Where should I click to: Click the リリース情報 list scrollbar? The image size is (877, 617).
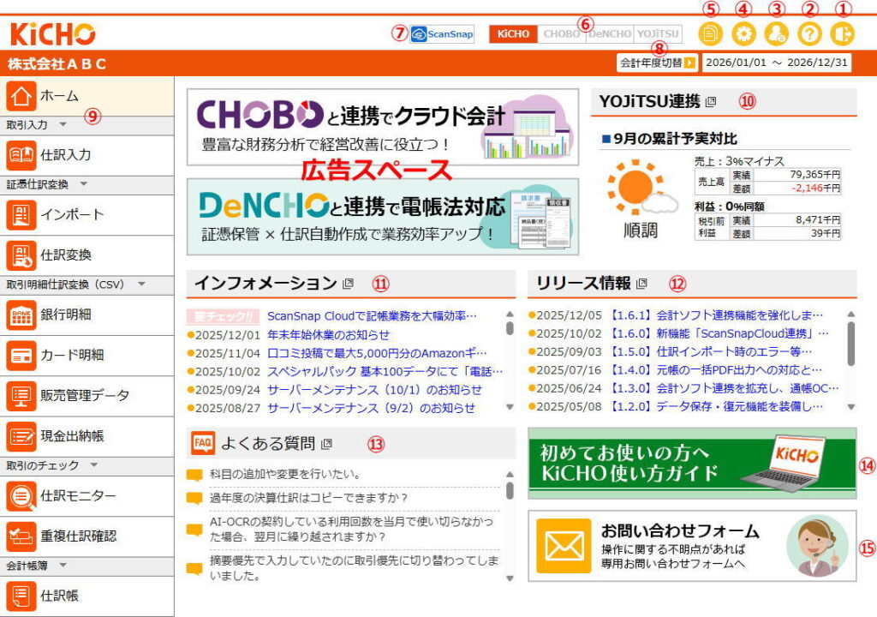point(850,343)
